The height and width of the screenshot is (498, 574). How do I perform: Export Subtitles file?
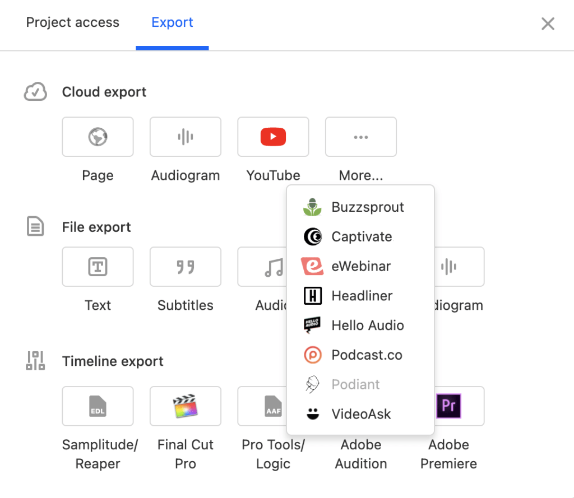[x=186, y=267]
